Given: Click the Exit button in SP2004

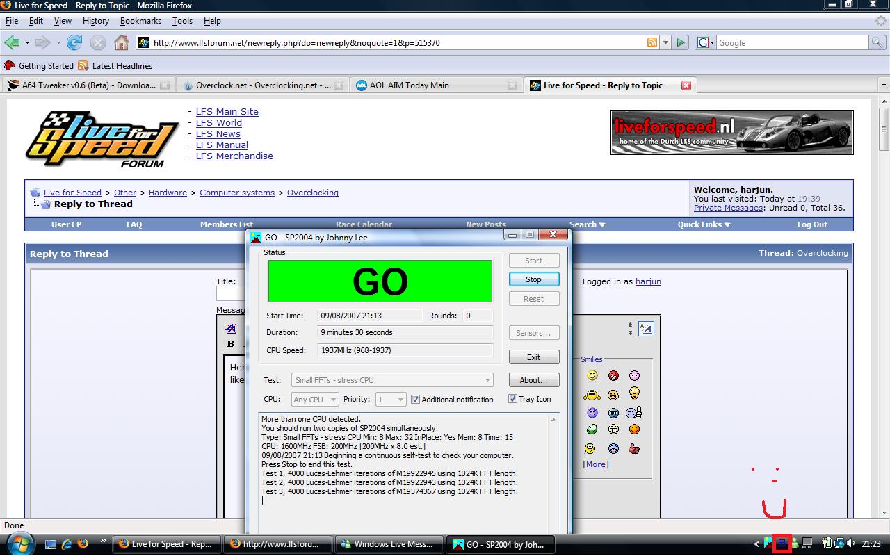Looking at the screenshot, I should pyautogui.click(x=534, y=357).
